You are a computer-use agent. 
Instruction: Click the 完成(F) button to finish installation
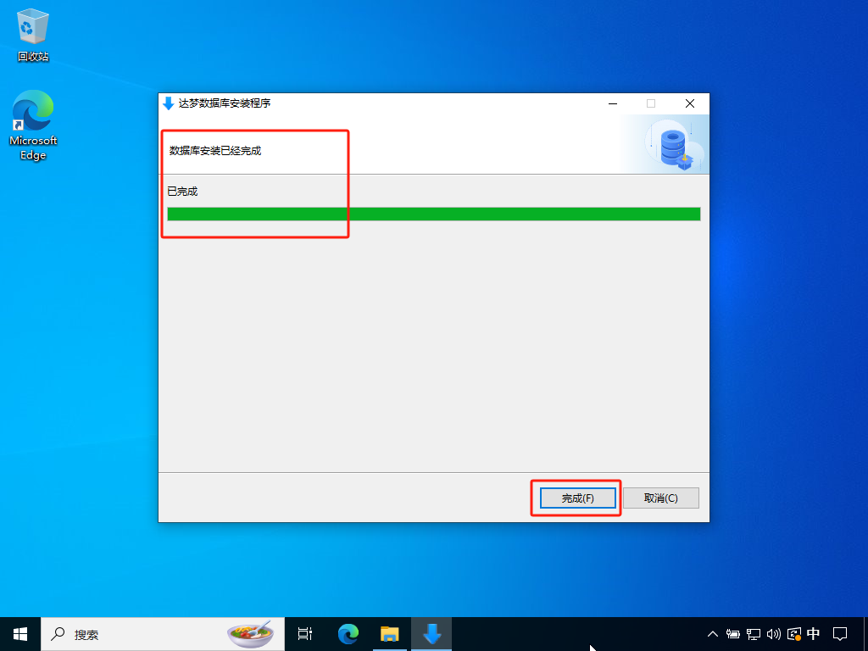tap(577, 498)
